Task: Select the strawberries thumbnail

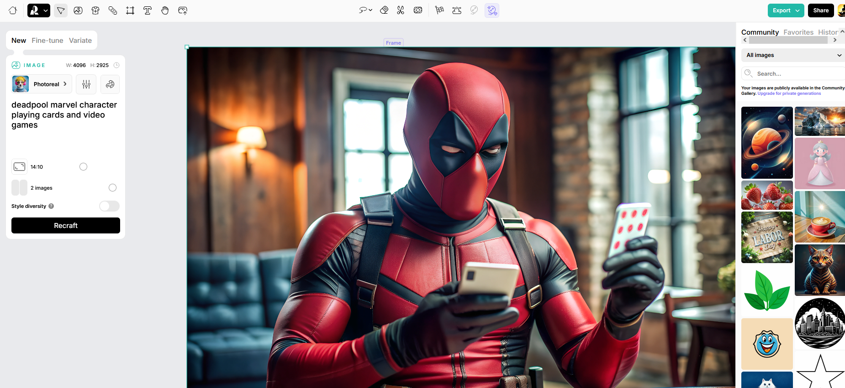Action: click(x=767, y=195)
